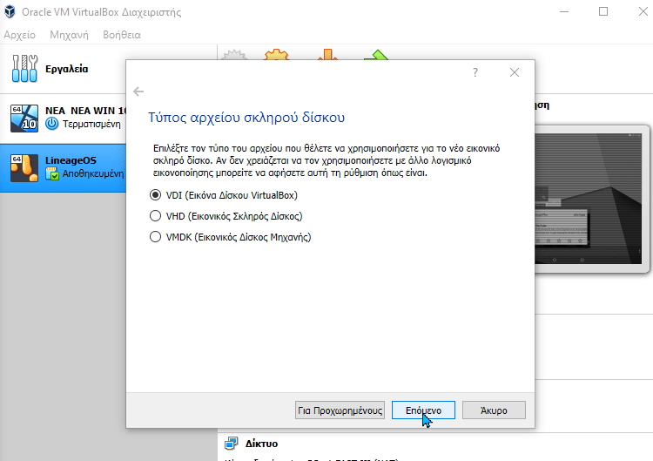Open the Αρχείο menu
The height and width of the screenshot is (461, 653).
click(x=19, y=35)
